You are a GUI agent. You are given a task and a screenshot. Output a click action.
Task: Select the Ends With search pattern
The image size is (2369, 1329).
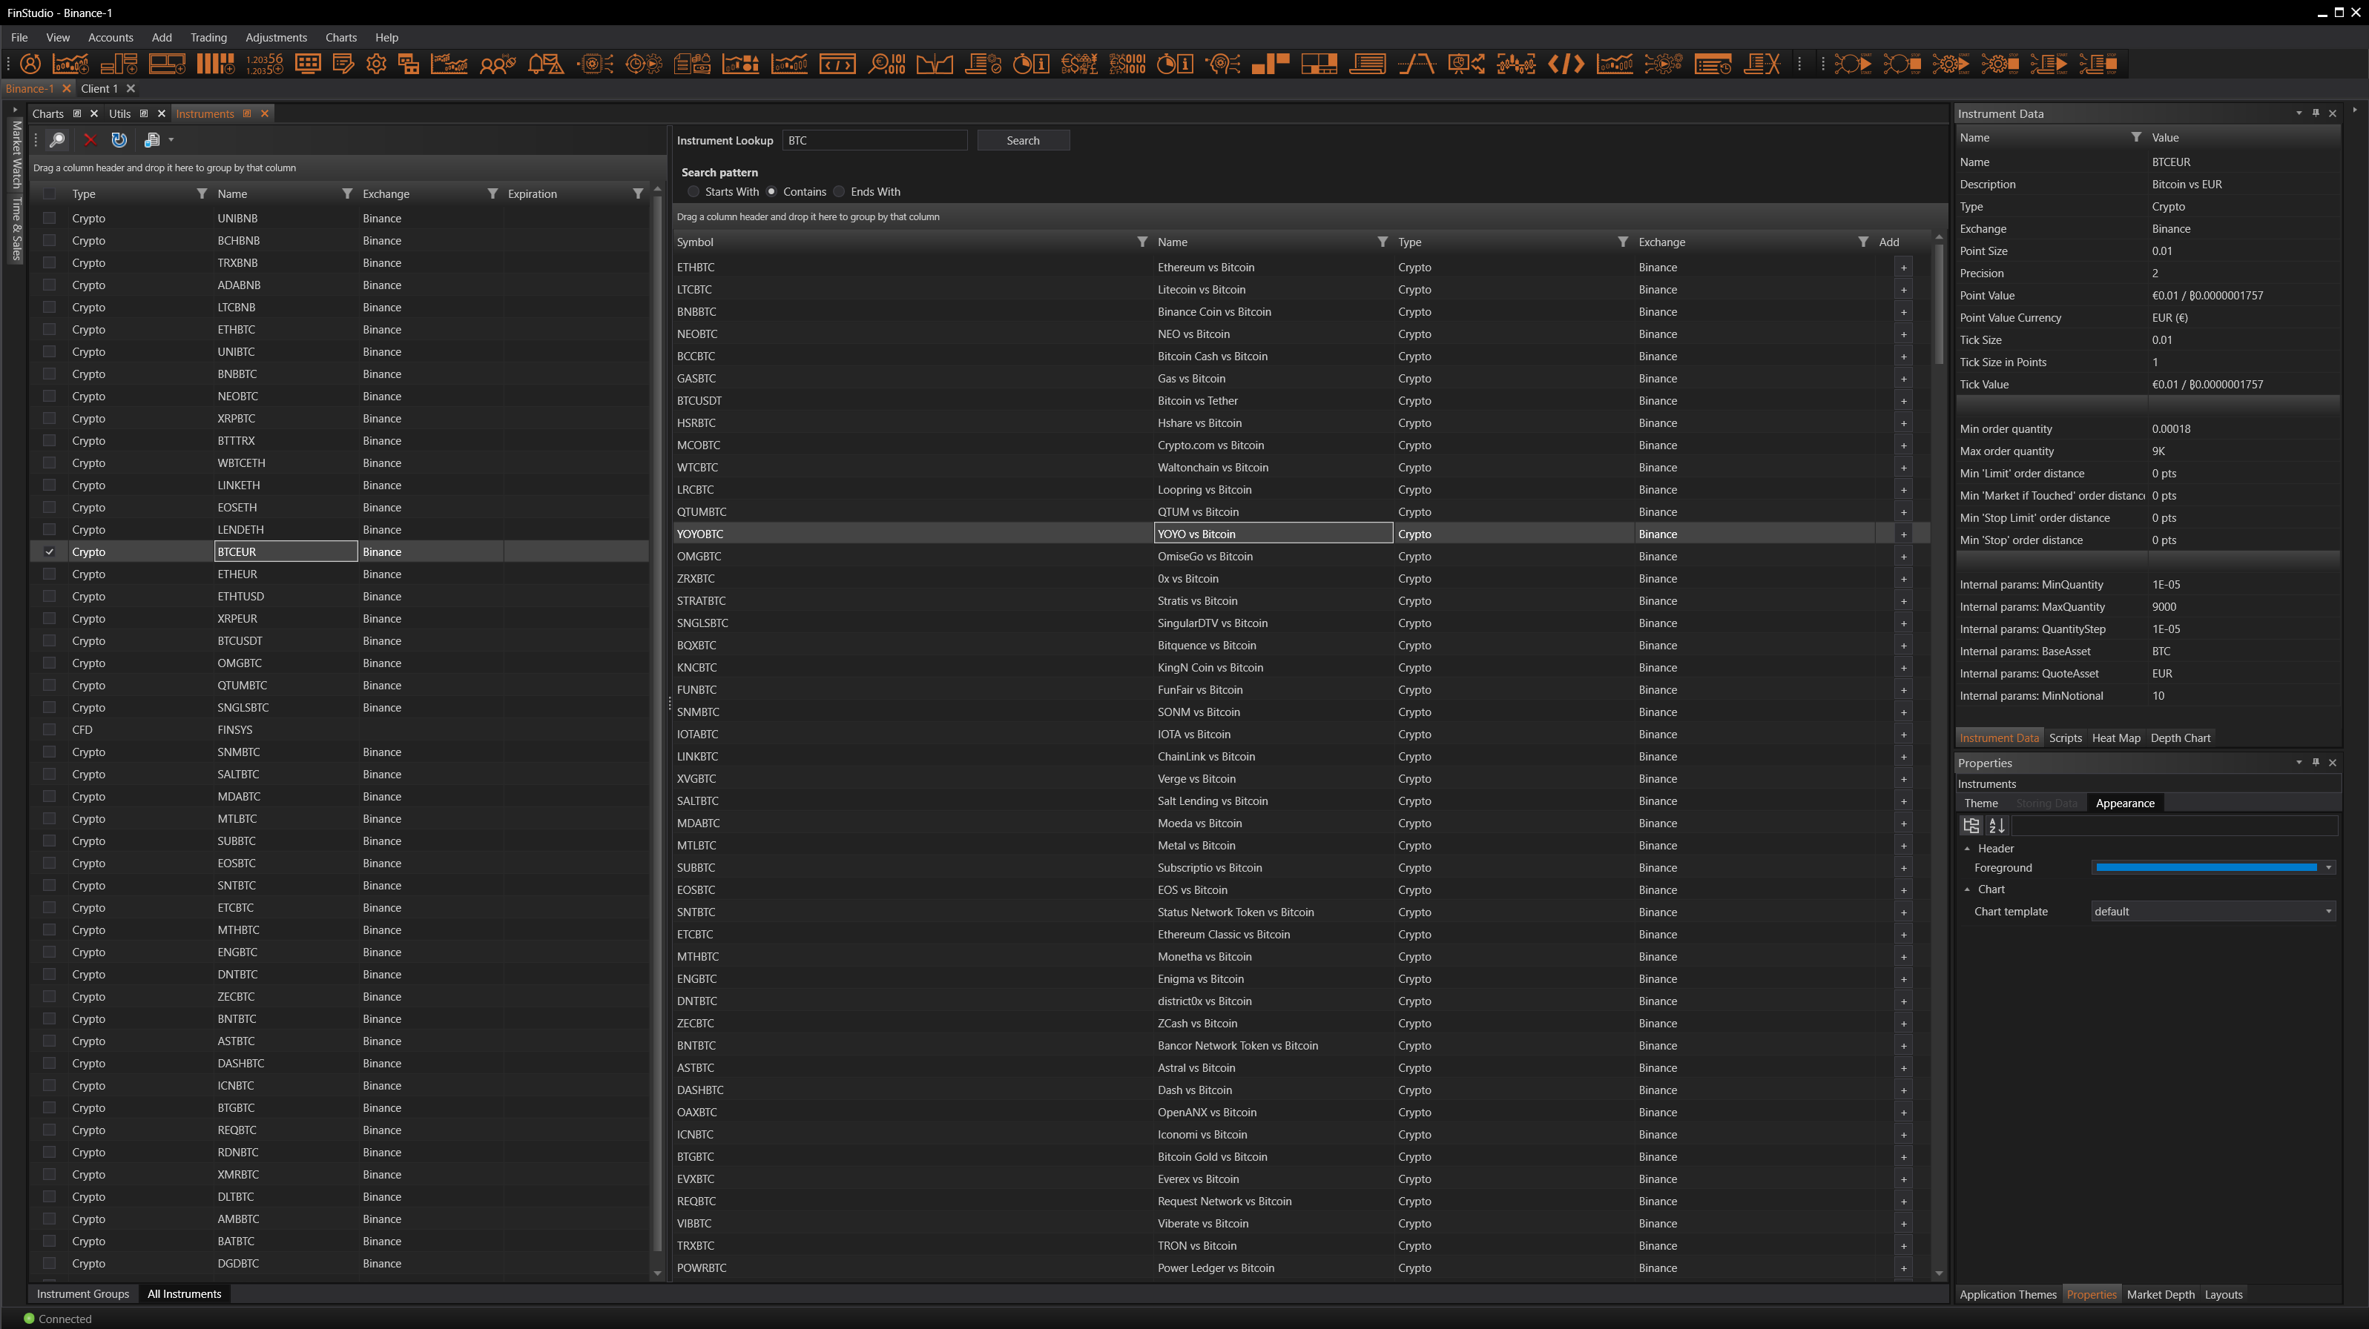tap(840, 192)
